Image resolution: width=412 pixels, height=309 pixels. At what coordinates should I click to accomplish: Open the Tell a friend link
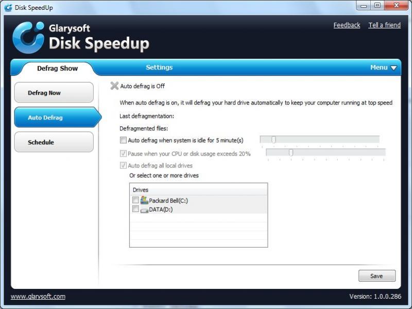tap(384, 25)
